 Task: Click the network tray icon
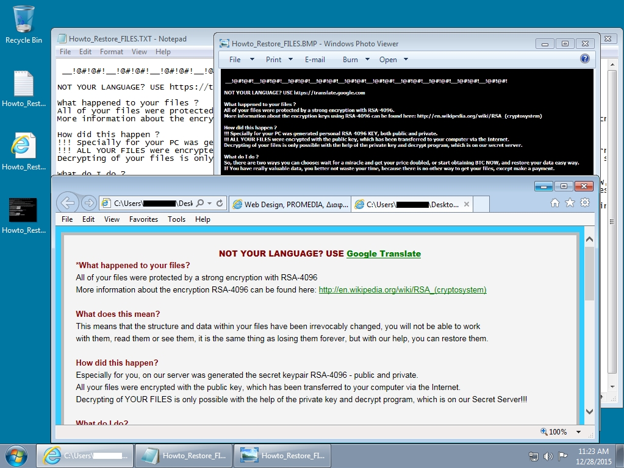tap(533, 456)
